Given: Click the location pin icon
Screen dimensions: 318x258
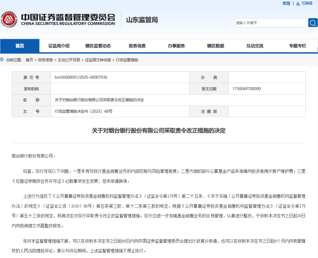Looking at the screenshot, I should [x=2, y=60].
